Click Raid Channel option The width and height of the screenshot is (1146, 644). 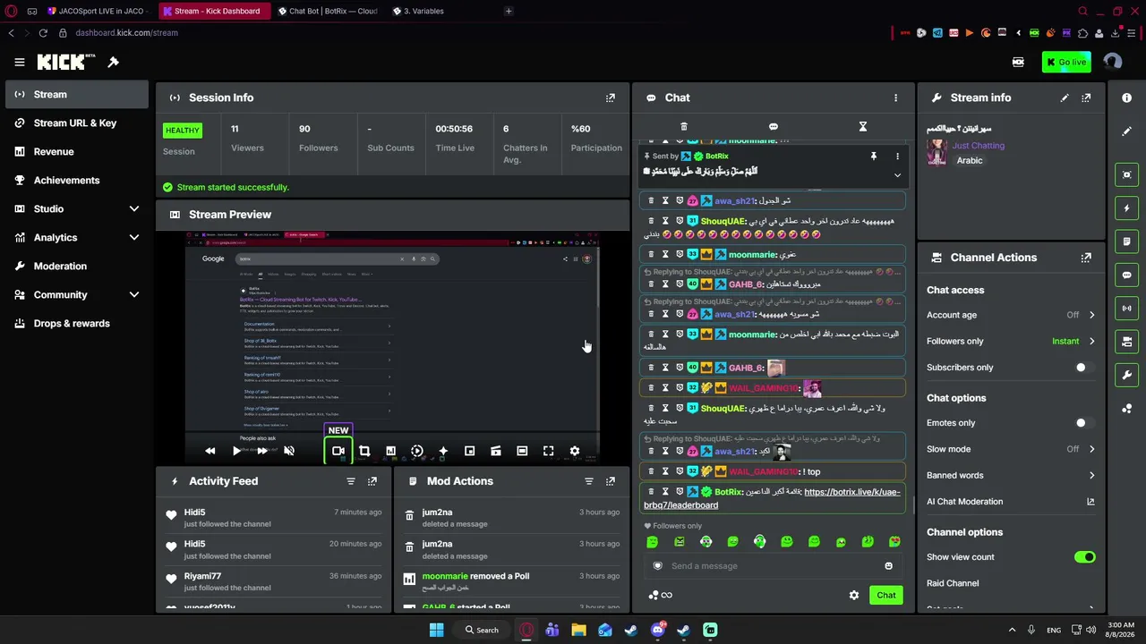coord(953,583)
